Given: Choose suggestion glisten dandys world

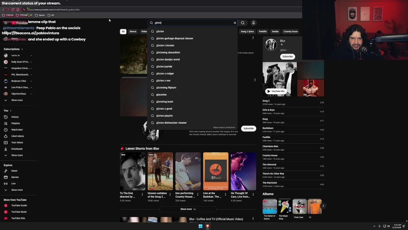Looking at the screenshot, I should (192, 59).
